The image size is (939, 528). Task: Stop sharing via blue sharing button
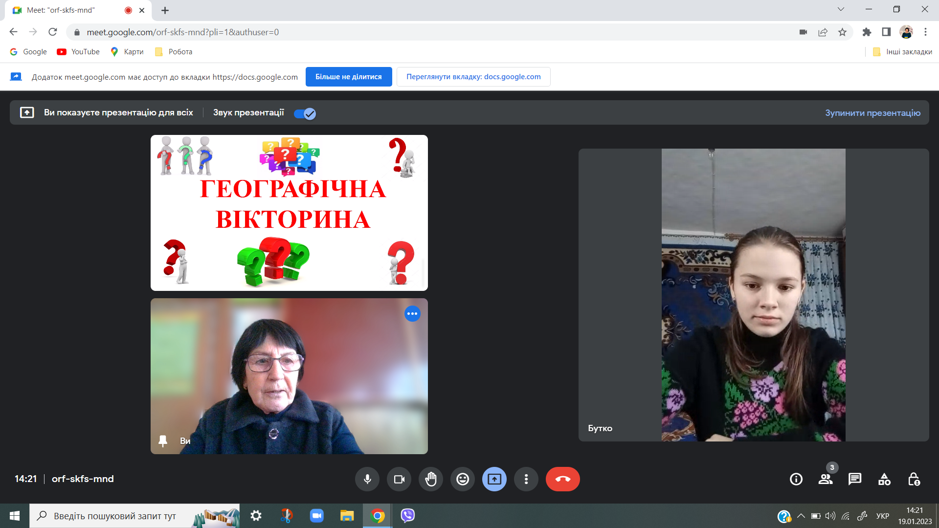348,77
